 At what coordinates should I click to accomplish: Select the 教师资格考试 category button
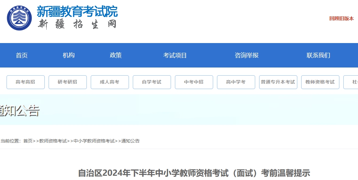320,82
